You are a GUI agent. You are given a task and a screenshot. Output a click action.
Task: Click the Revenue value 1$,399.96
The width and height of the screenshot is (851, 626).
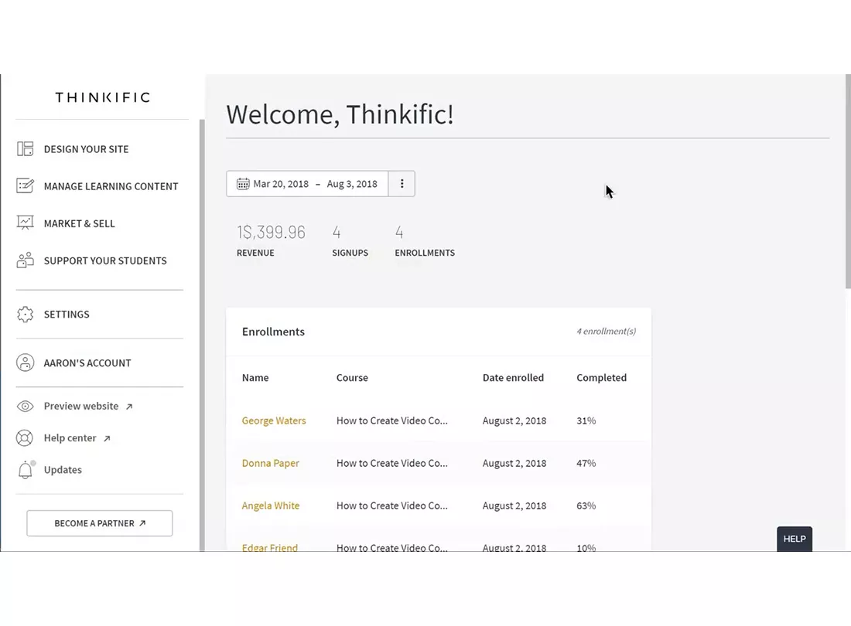[271, 233]
